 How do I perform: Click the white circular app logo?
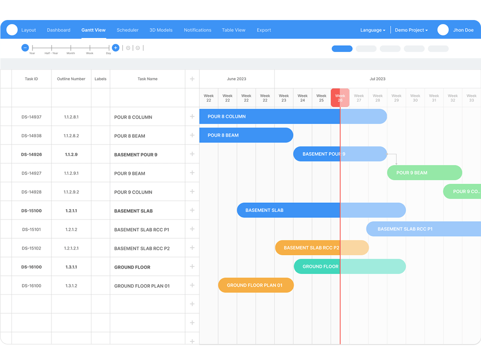pyautogui.click(x=12, y=30)
